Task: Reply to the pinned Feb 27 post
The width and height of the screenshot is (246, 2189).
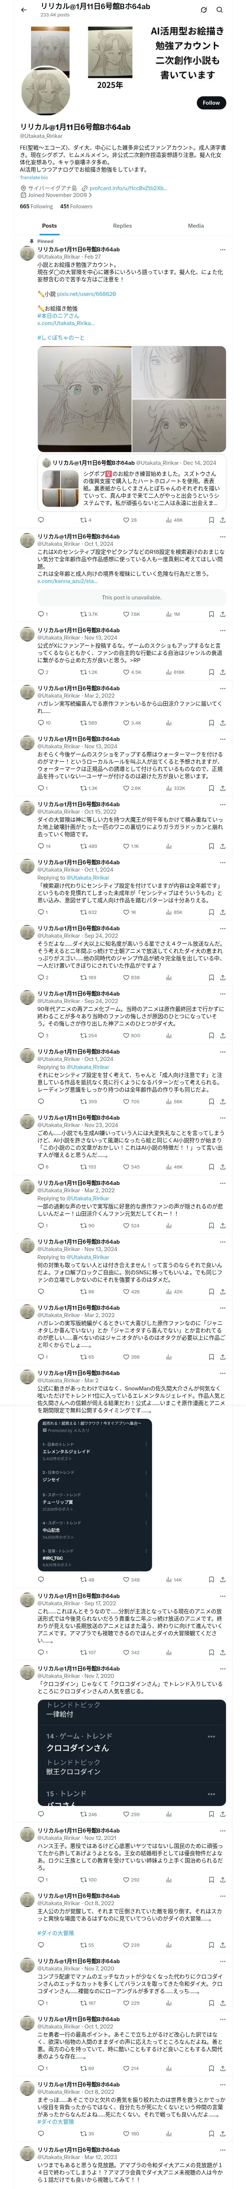Action: (41, 520)
